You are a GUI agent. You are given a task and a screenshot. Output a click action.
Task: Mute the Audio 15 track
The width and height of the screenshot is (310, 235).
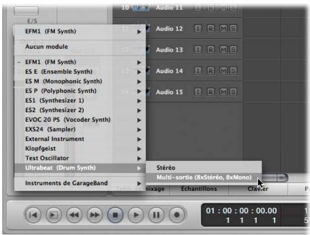[x=224, y=92]
